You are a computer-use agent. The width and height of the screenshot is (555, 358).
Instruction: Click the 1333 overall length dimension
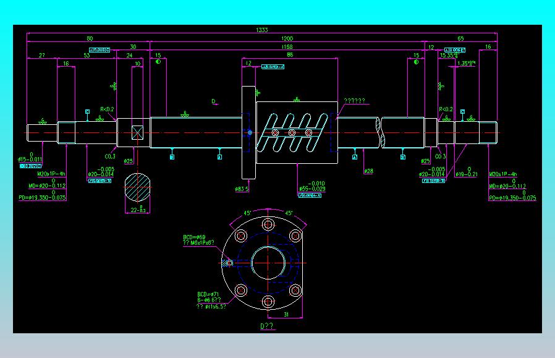coord(262,30)
